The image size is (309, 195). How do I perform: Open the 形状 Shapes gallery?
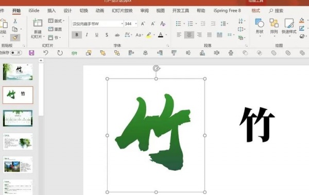[x=260, y=28]
